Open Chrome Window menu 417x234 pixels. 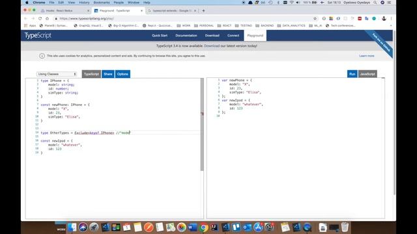point(133,3)
